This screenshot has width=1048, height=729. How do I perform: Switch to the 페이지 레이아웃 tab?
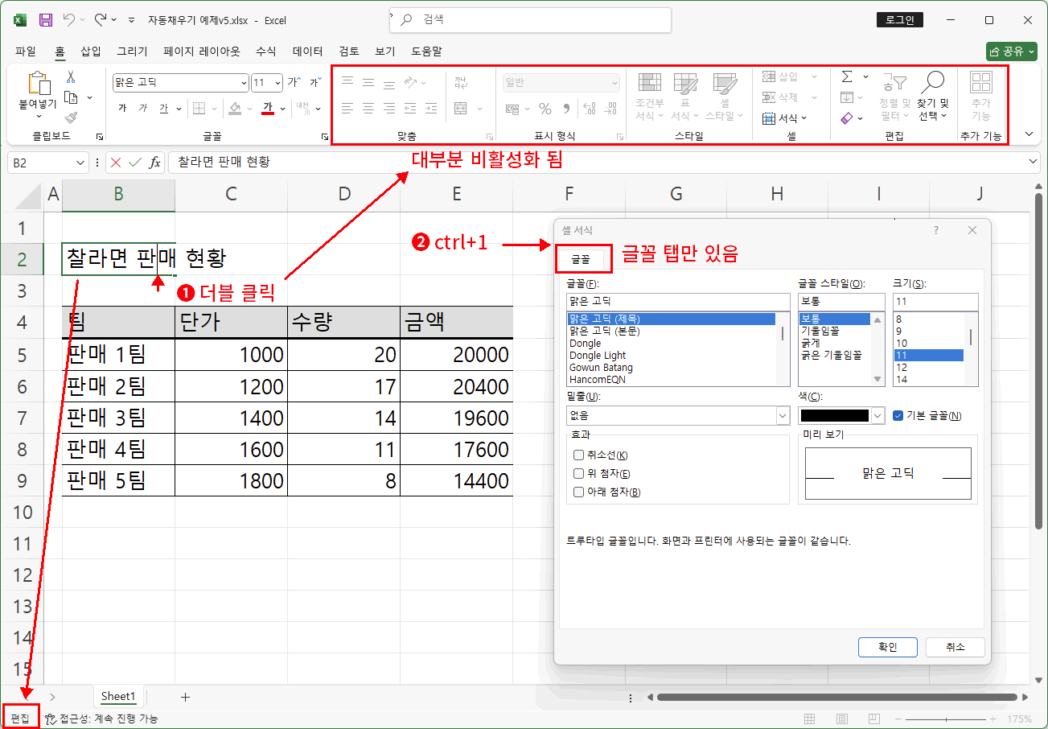pyautogui.click(x=202, y=51)
